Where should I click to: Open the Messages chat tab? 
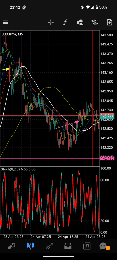(x=103, y=246)
